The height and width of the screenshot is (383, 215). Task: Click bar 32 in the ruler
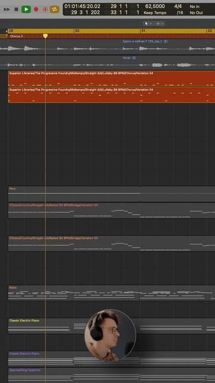(x=210, y=31)
